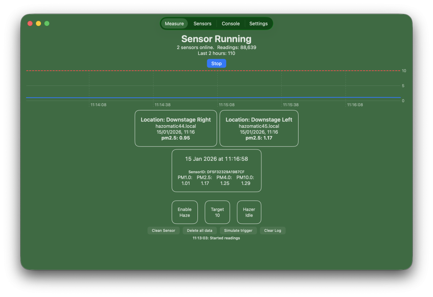
Task: Click the Target 10 box
Action: point(217,212)
